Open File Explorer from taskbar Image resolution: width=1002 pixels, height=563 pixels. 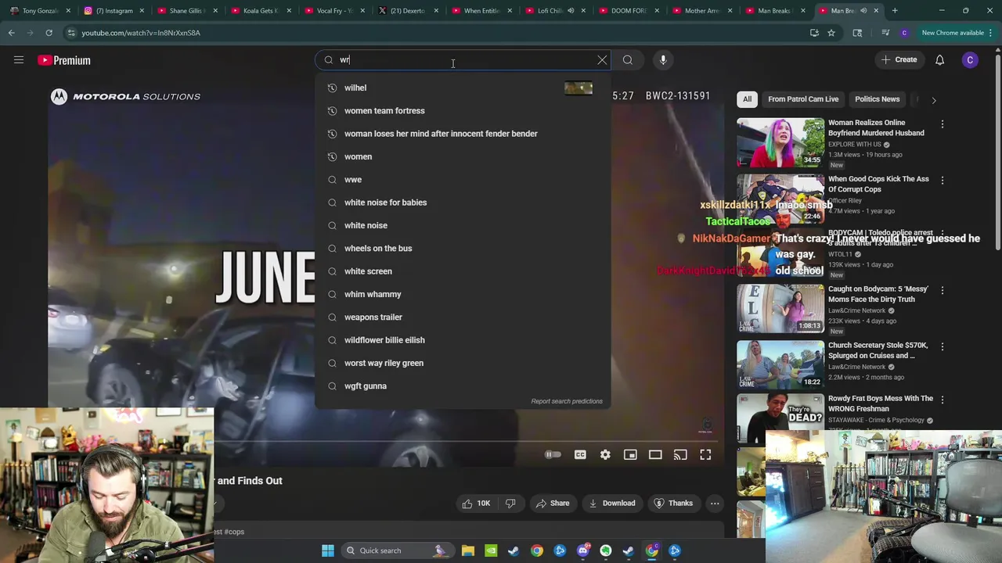[x=468, y=550]
